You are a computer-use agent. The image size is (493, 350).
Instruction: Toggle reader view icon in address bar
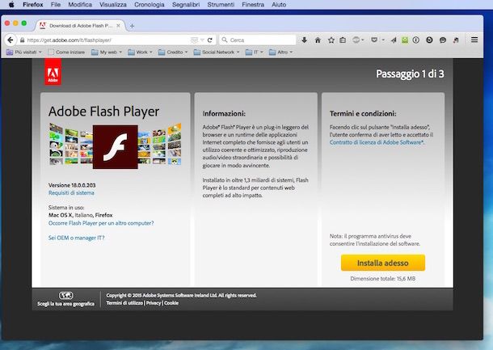194,40
